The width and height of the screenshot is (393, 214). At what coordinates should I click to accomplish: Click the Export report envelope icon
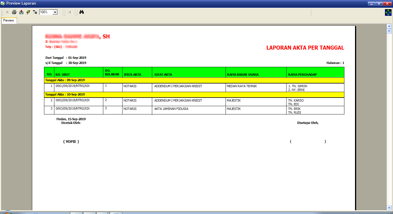click(x=21, y=12)
